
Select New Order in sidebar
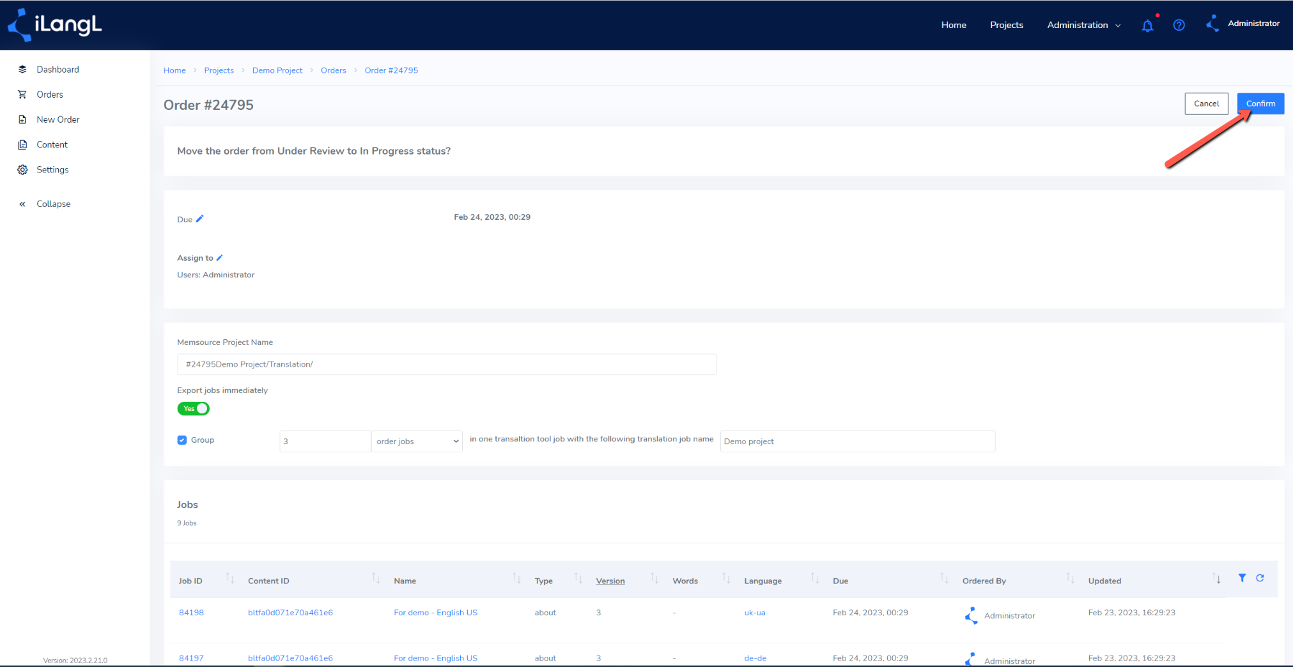tap(58, 119)
